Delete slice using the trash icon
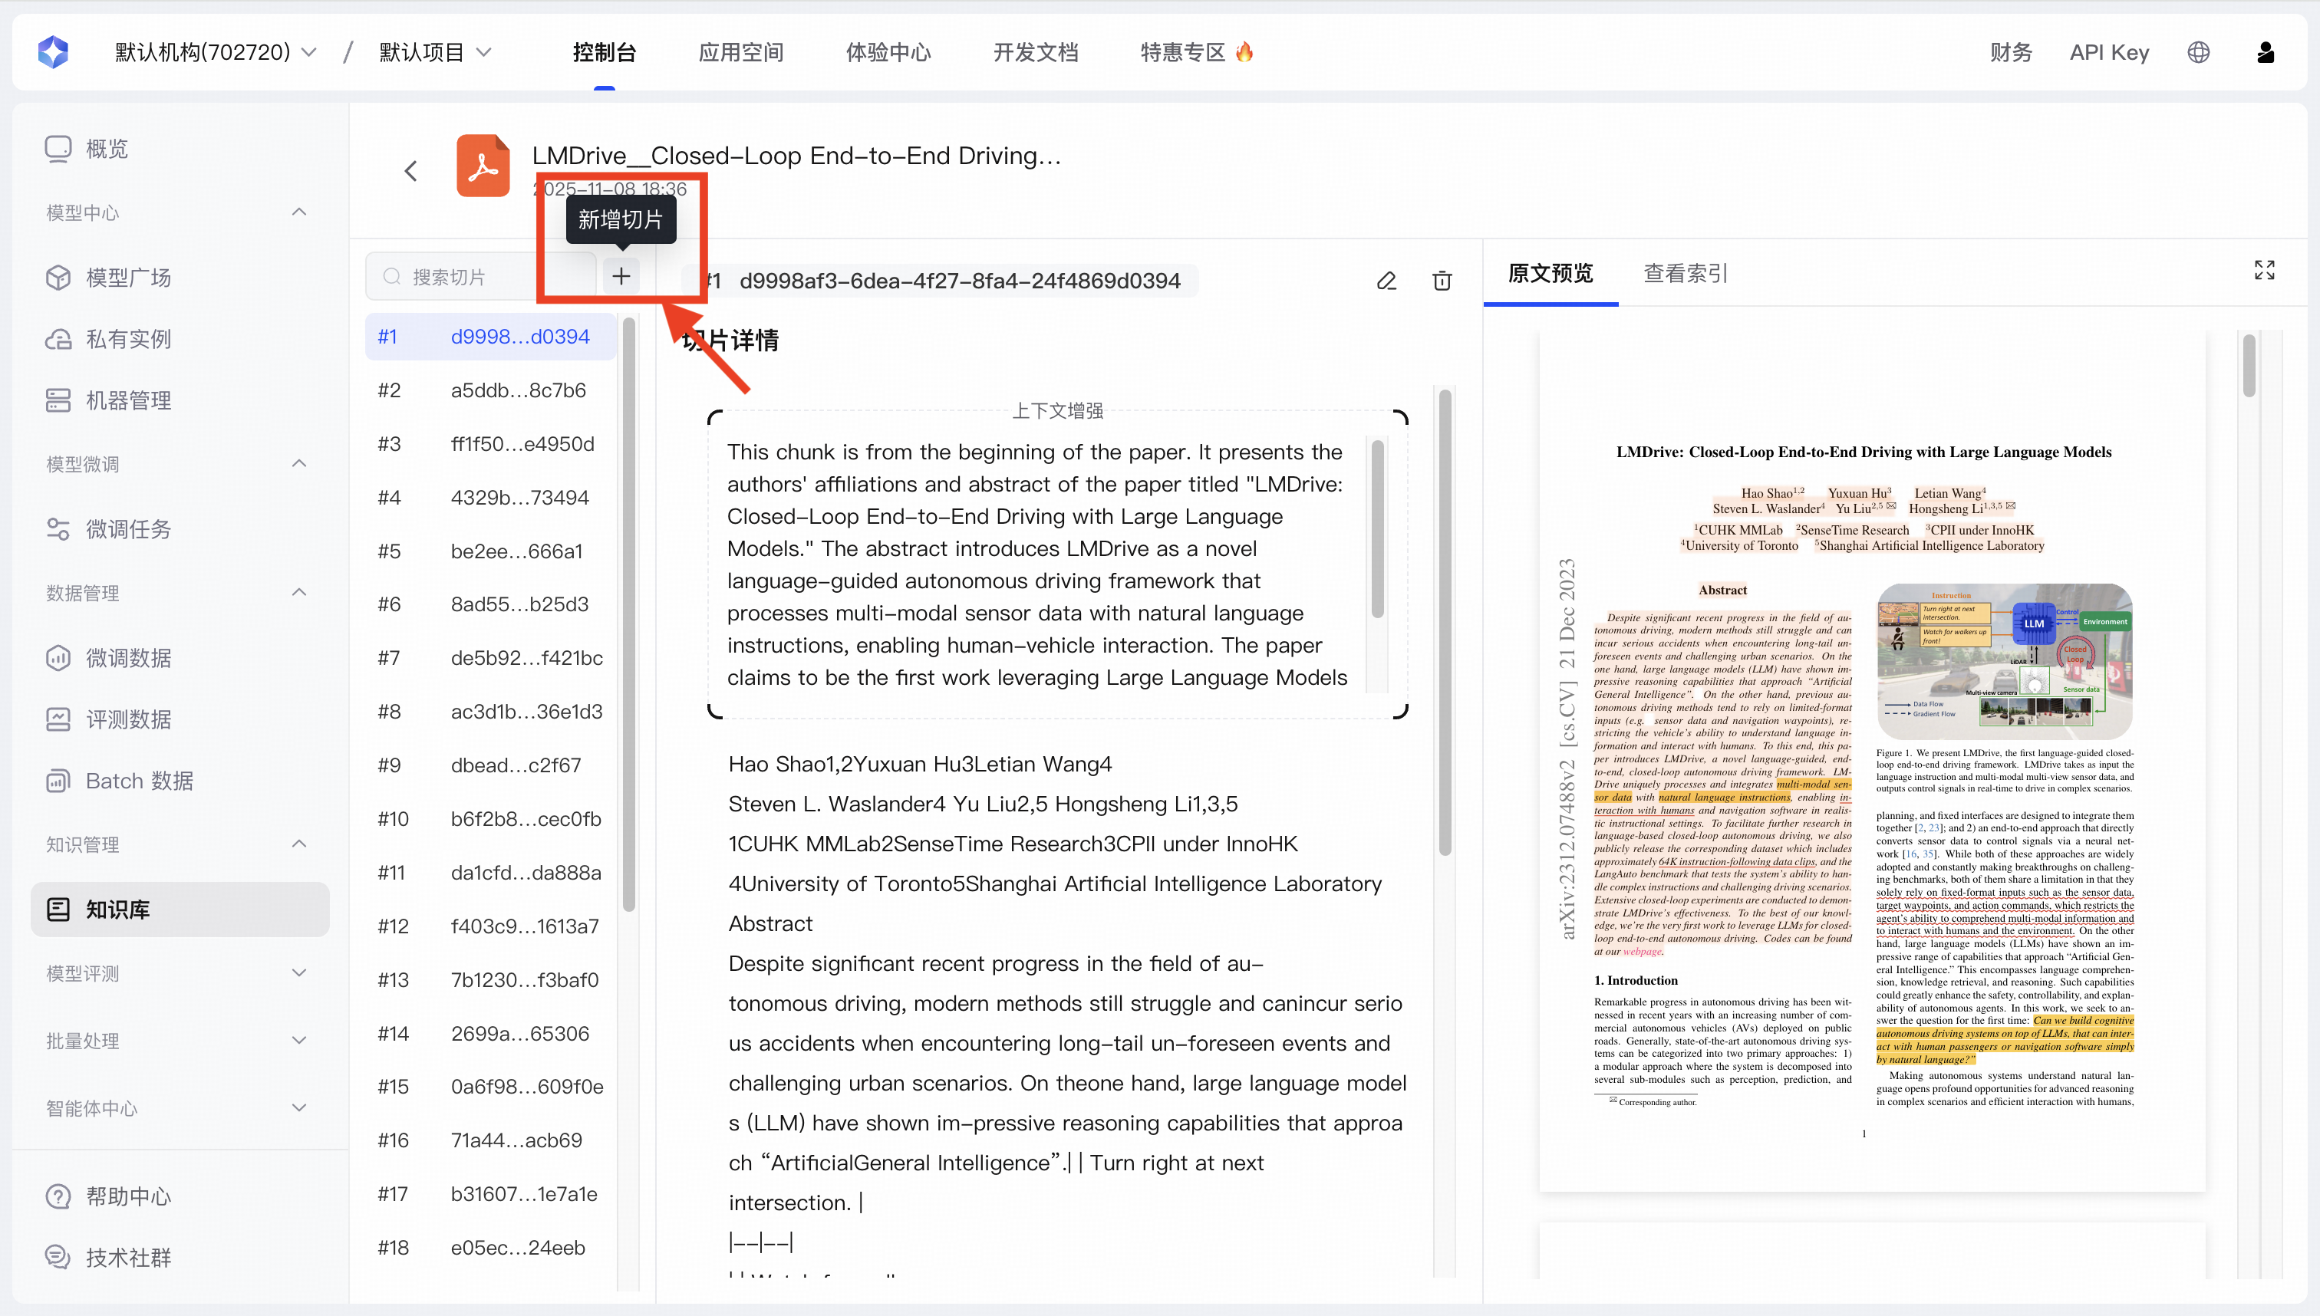 (1442, 281)
